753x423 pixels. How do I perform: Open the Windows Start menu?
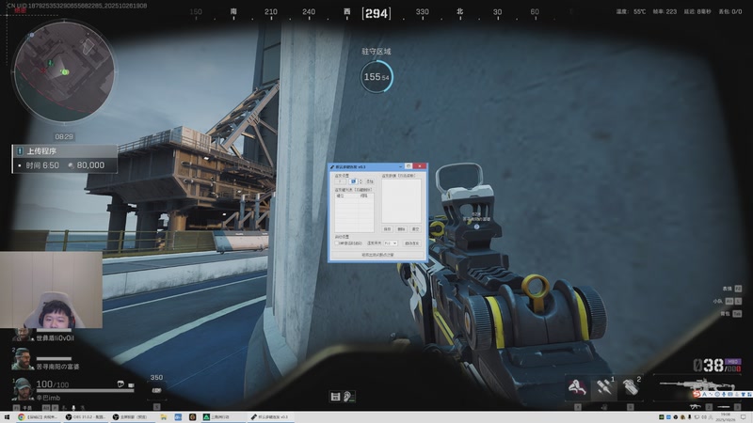7,417
